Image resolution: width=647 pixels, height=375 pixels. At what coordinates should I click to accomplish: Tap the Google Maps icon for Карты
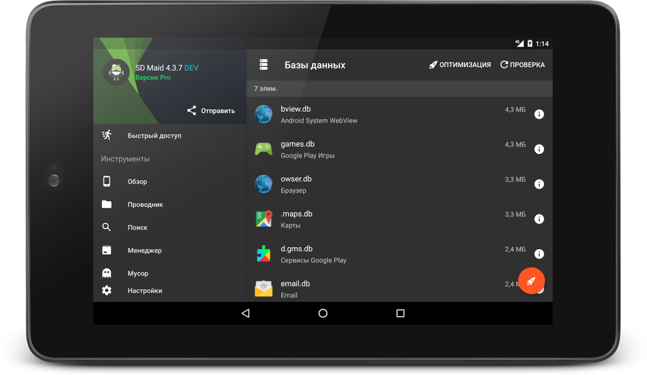coord(264,219)
